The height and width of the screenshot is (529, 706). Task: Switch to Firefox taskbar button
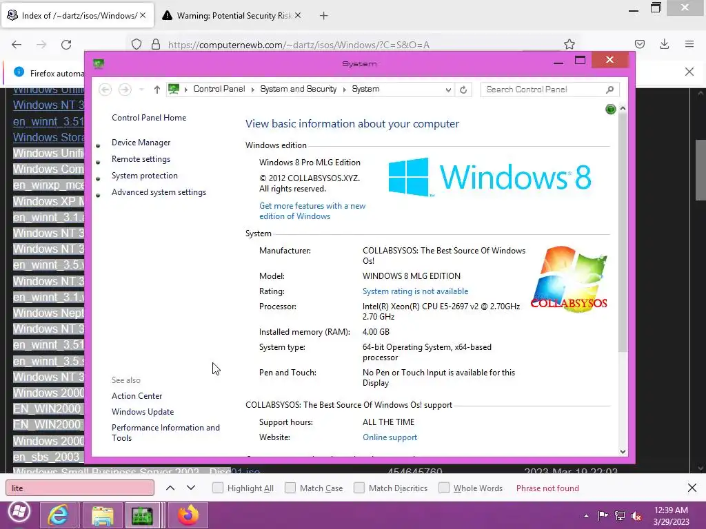(188, 515)
